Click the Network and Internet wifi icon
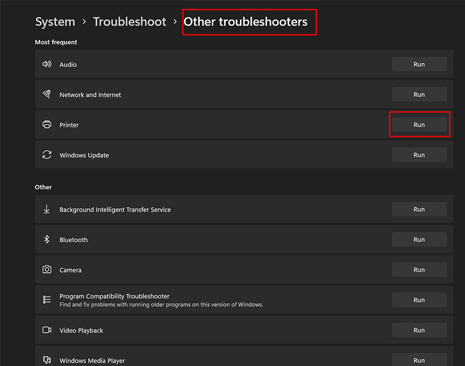 (x=47, y=95)
